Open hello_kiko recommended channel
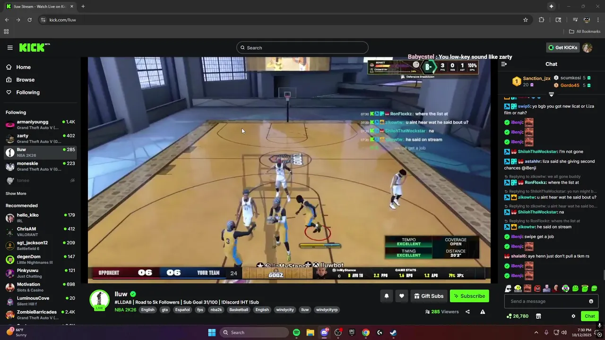 tap(40, 218)
